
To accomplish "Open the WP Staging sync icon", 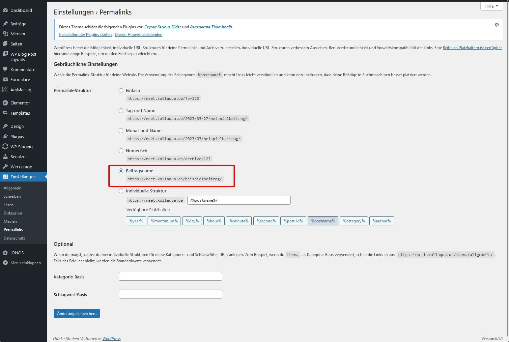I will tap(5, 147).
